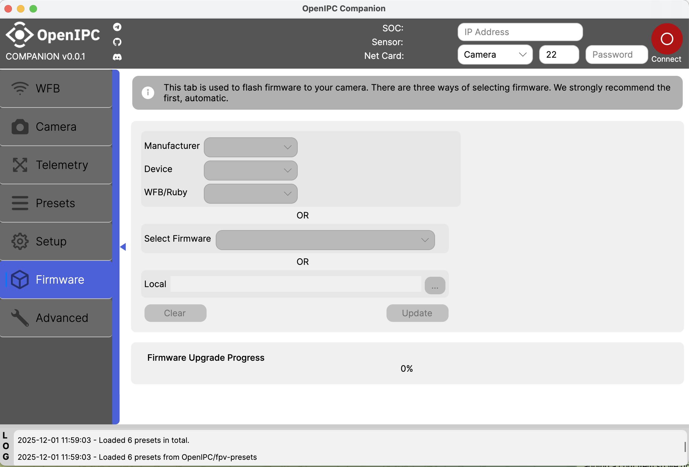Click the Advanced wrench icon
689x467 pixels.
click(20, 318)
